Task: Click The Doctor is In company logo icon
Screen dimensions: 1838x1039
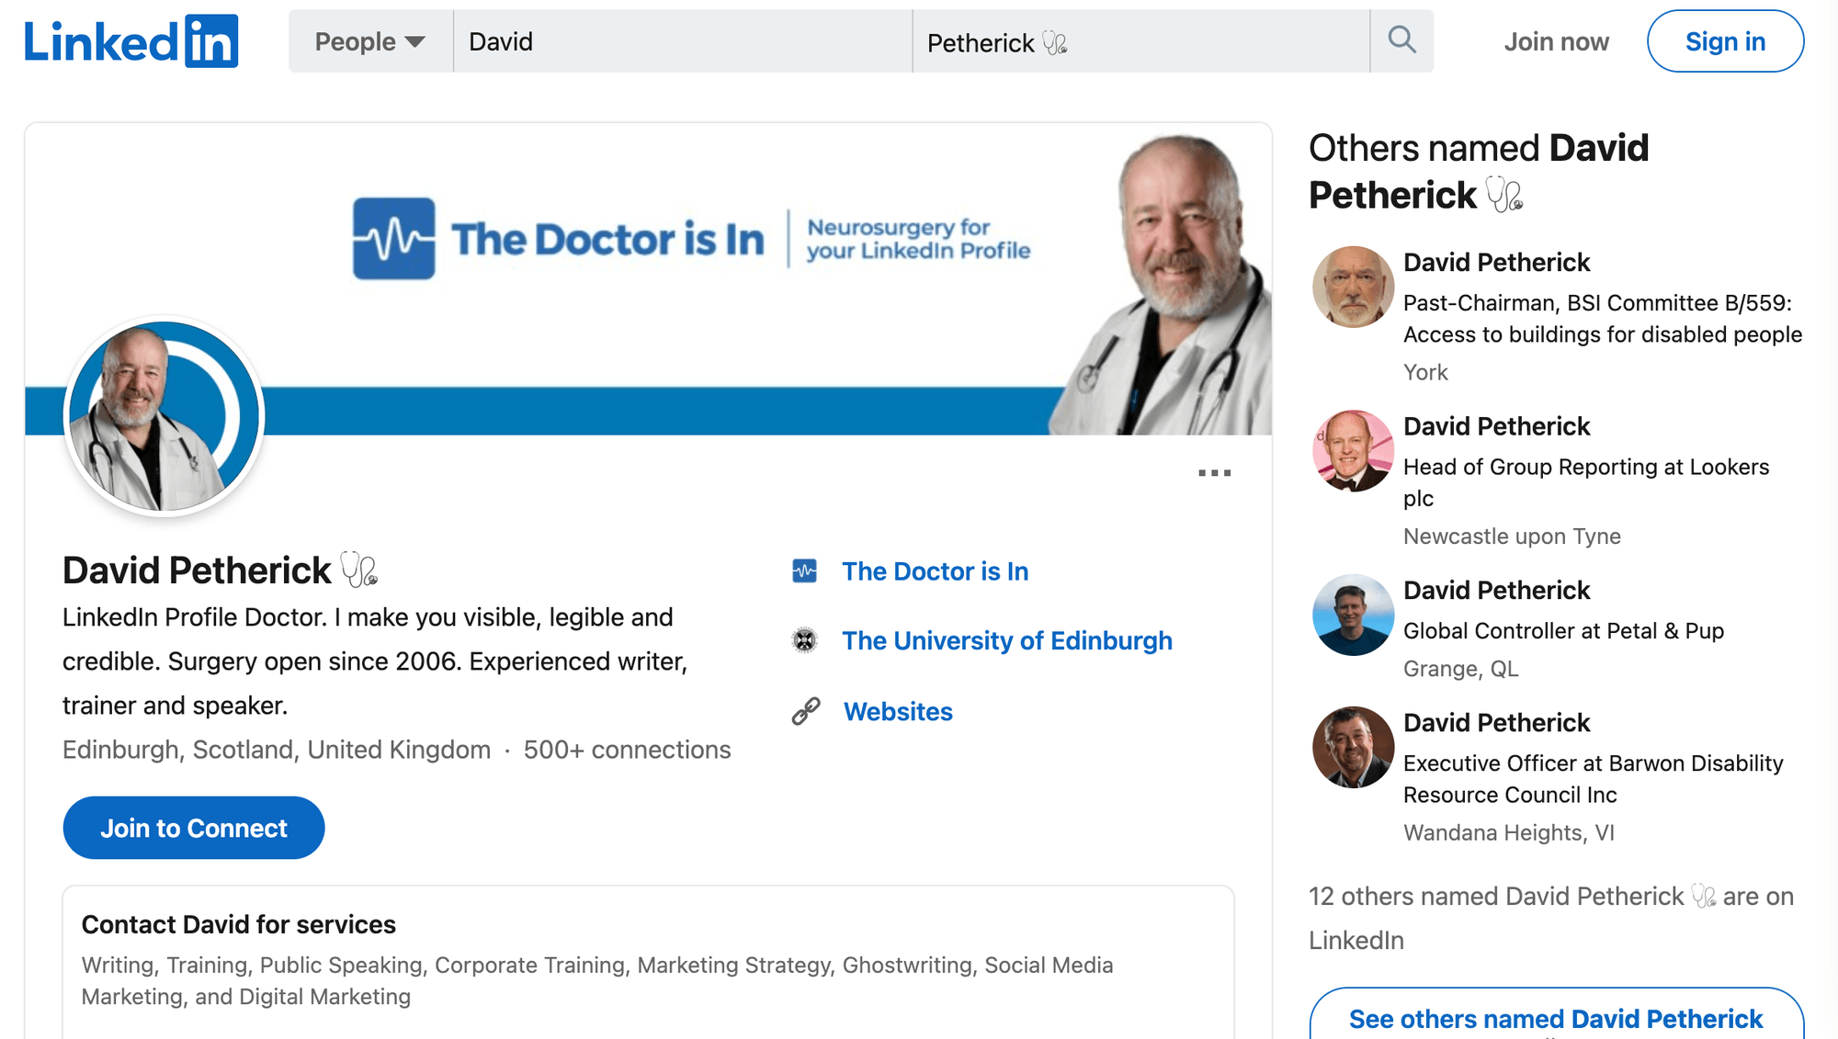Action: 804,571
